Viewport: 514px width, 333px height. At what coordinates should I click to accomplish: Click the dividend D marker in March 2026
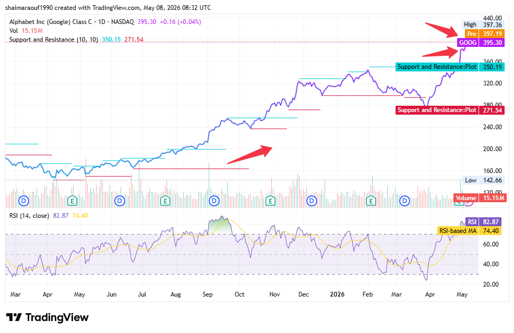pos(404,201)
